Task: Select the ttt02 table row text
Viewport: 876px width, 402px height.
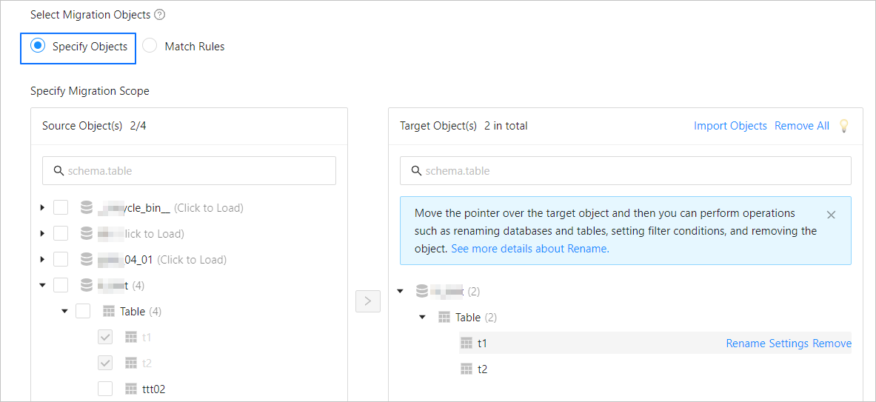Action: click(153, 389)
